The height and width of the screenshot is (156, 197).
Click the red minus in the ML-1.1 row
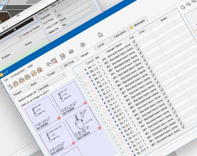tap(82, 72)
